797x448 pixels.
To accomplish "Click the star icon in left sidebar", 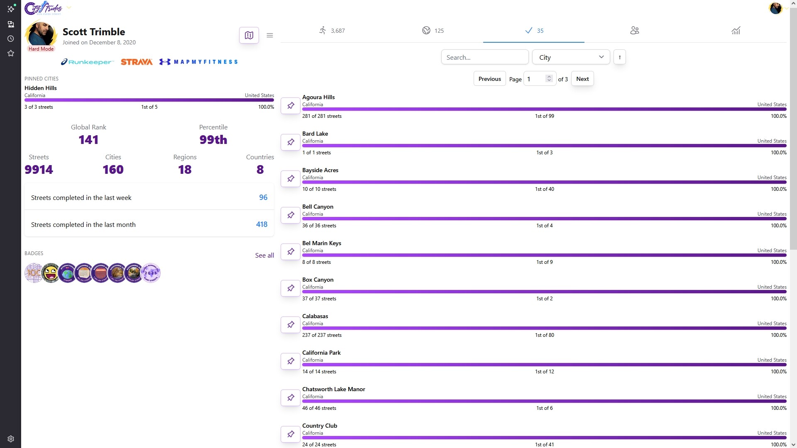I will click(11, 53).
